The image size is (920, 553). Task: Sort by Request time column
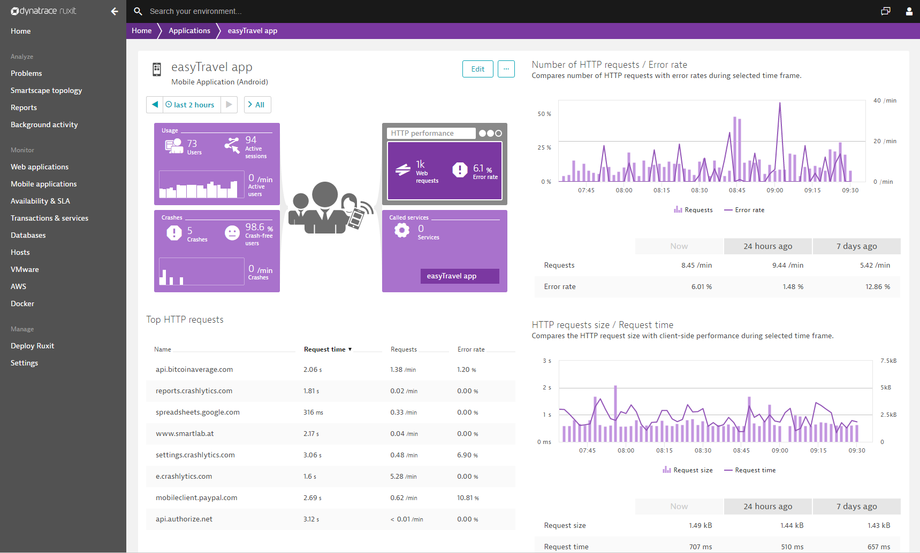pyautogui.click(x=328, y=349)
